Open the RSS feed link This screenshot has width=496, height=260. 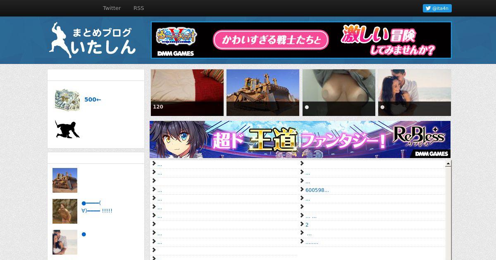(x=138, y=8)
